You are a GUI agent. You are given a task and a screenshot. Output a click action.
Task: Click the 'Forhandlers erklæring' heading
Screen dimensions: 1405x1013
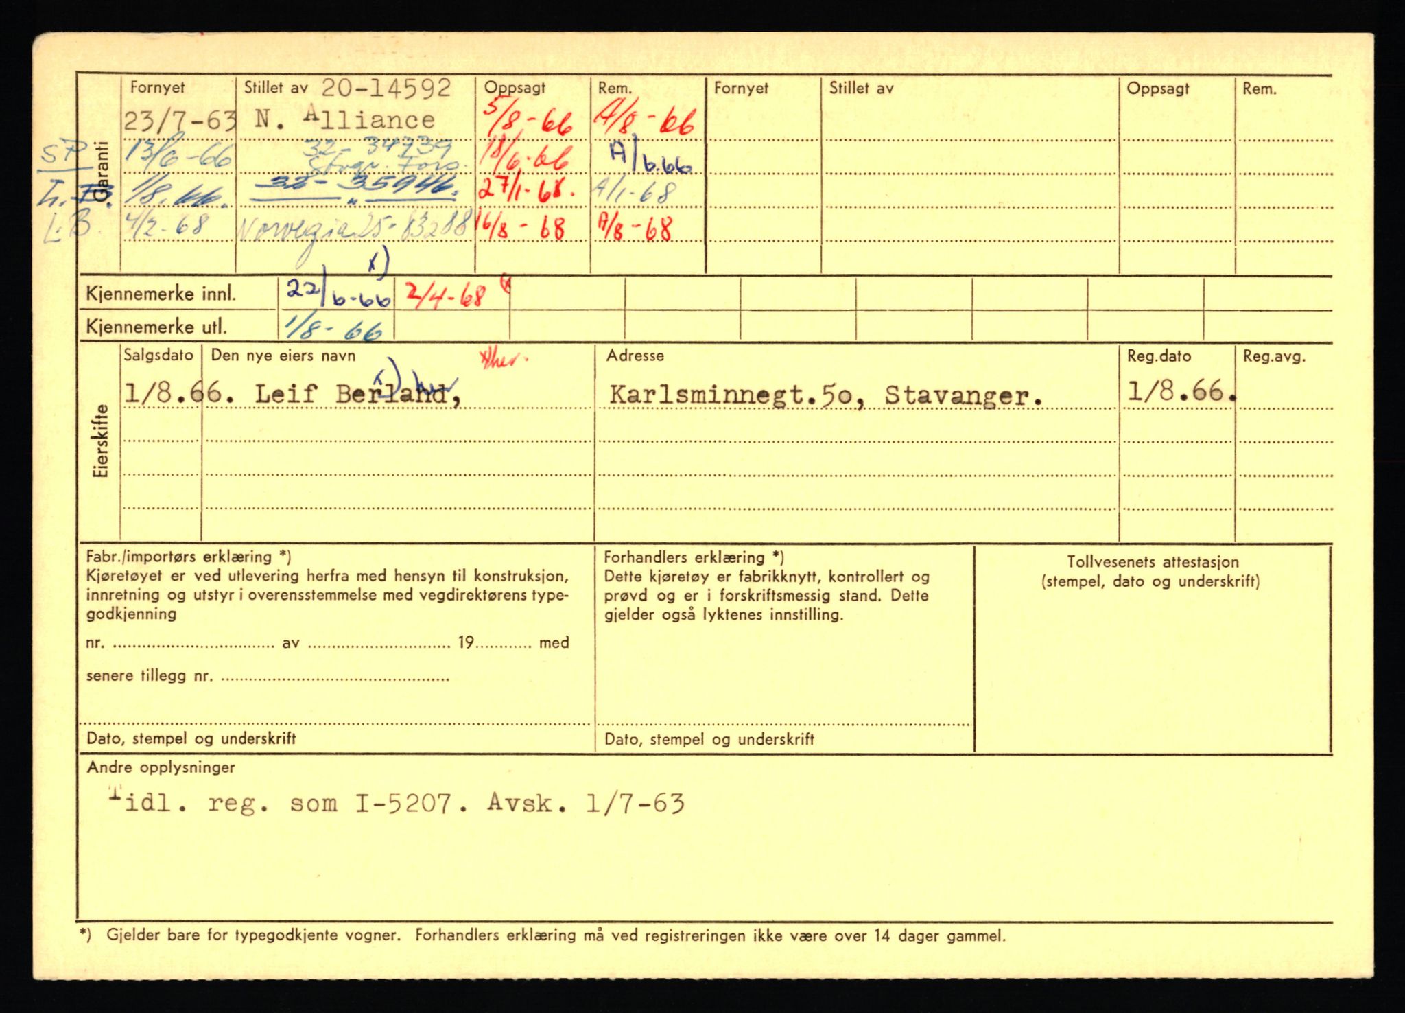click(x=694, y=557)
